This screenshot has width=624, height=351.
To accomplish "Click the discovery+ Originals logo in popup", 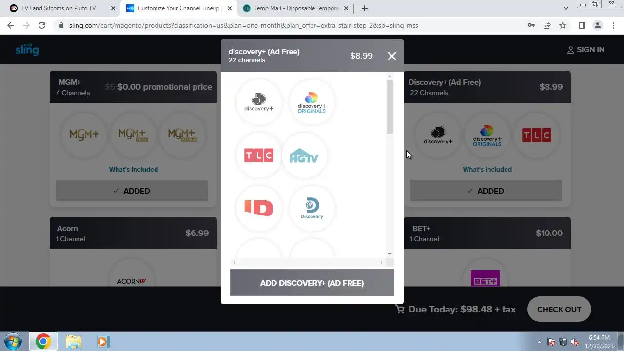I will coord(312,102).
